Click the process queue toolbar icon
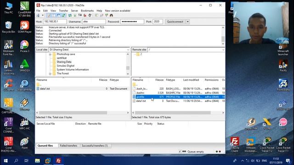 tap(75, 15)
